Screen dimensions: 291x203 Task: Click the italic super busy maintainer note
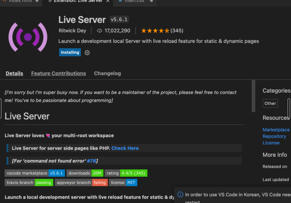120,96
